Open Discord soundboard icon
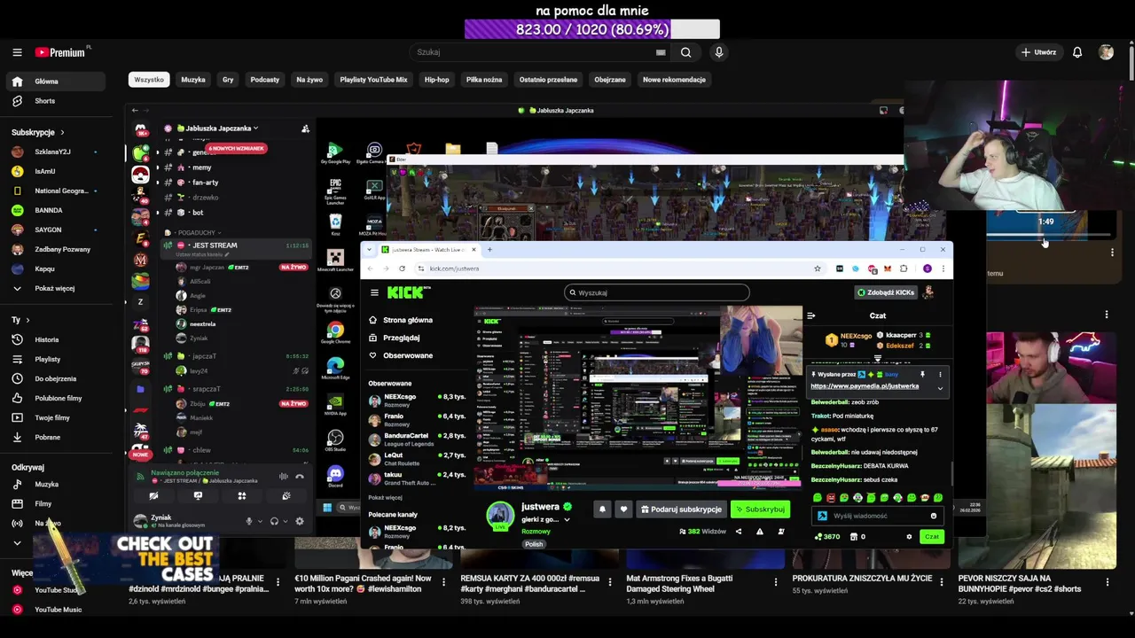The width and height of the screenshot is (1135, 638). click(x=286, y=496)
